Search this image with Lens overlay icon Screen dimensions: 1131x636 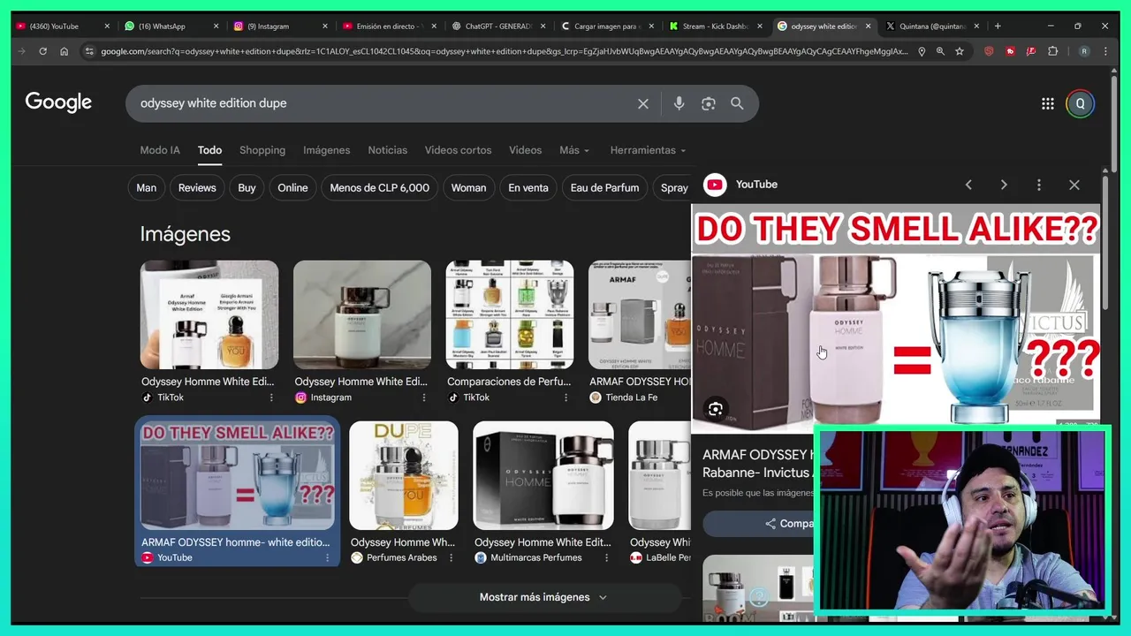[716, 408]
